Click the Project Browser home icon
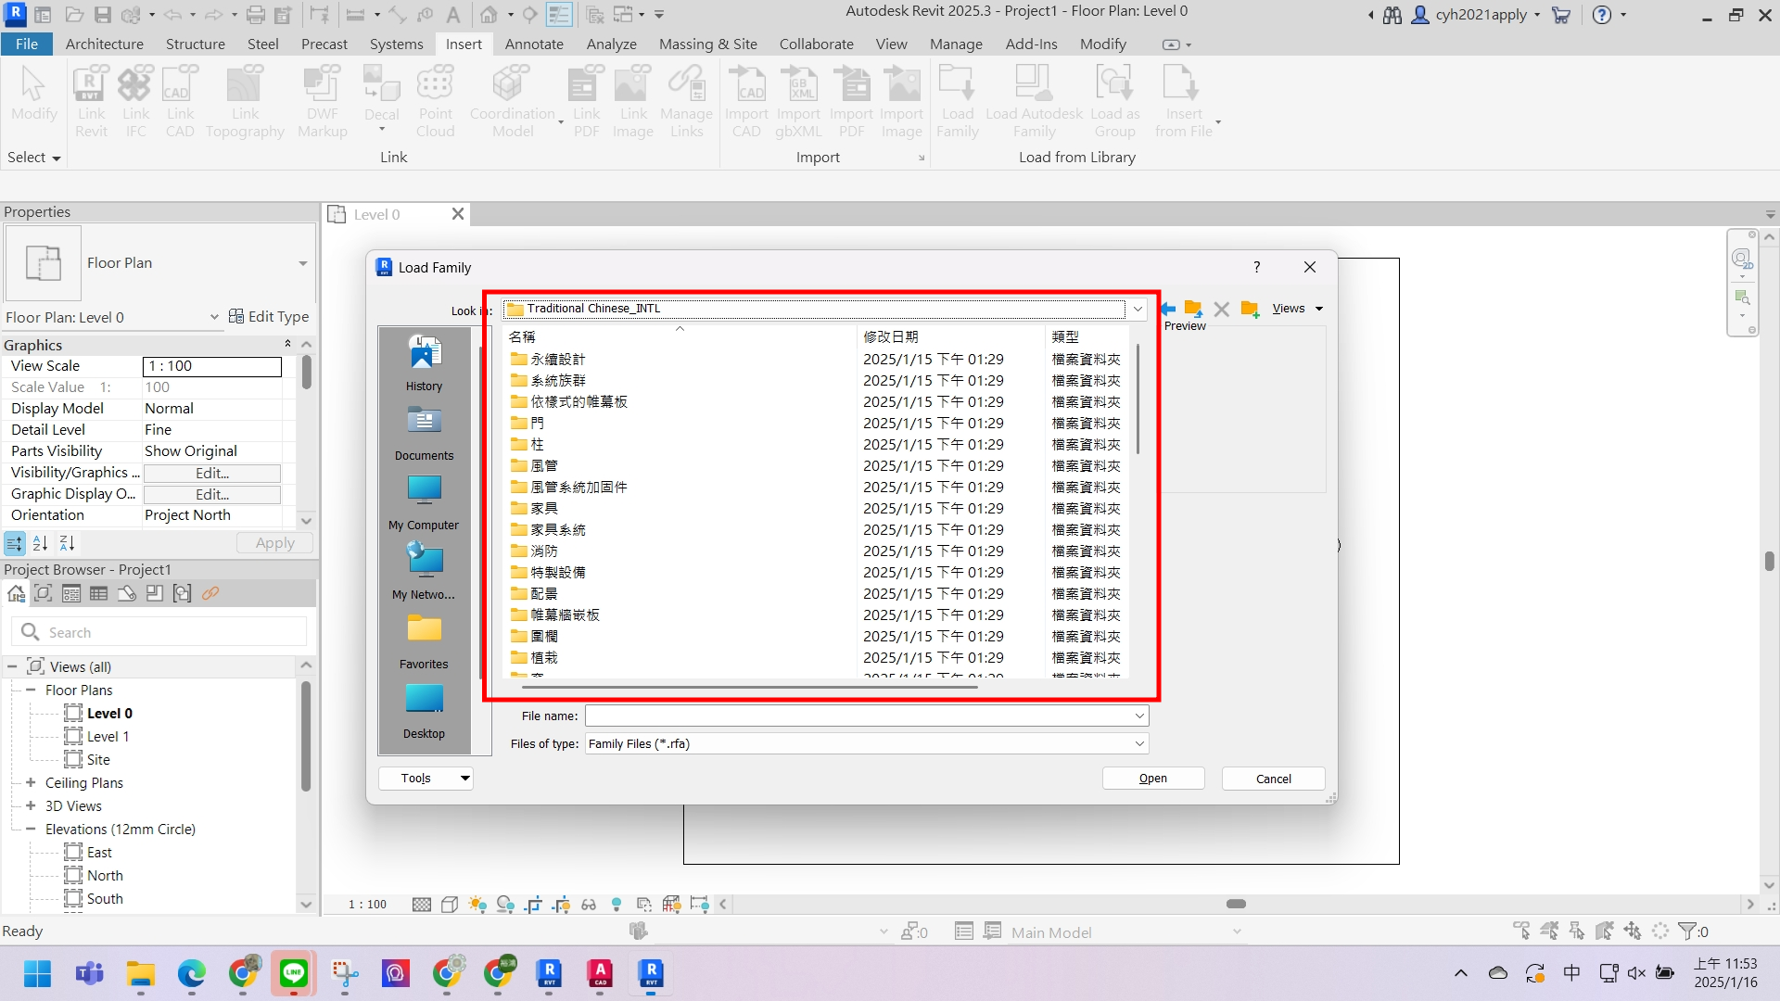The image size is (1780, 1001). coord(16,594)
